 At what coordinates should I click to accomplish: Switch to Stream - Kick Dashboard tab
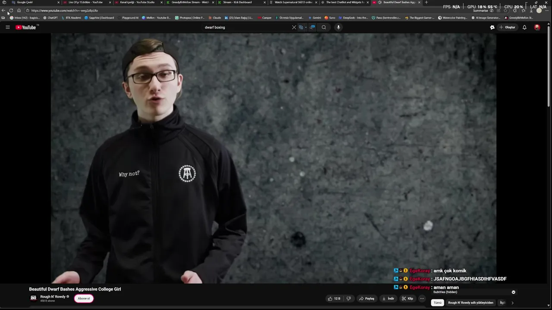tap(241, 2)
